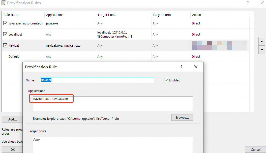Toggle the Enabled checkbox in rule dialog
Image resolution: width=266 pixels, height=153 pixels.
pyautogui.click(x=166, y=80)
